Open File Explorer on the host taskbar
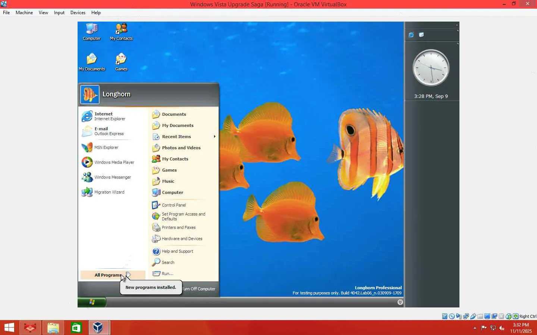537x335 pixels. click(53, 328)
